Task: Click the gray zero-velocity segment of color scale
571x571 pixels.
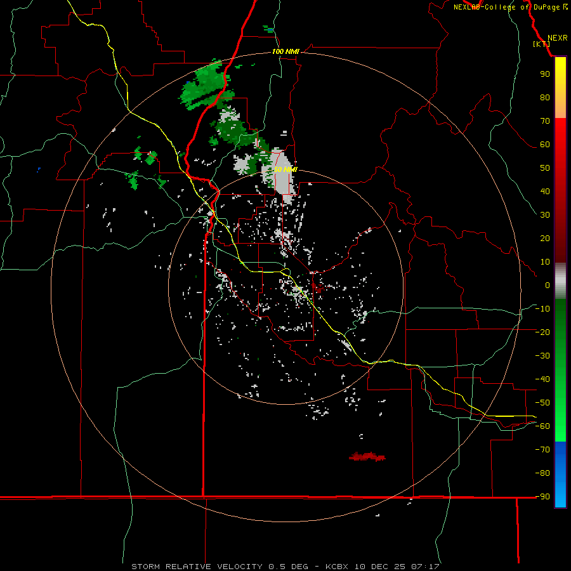Action: point(560,281)
